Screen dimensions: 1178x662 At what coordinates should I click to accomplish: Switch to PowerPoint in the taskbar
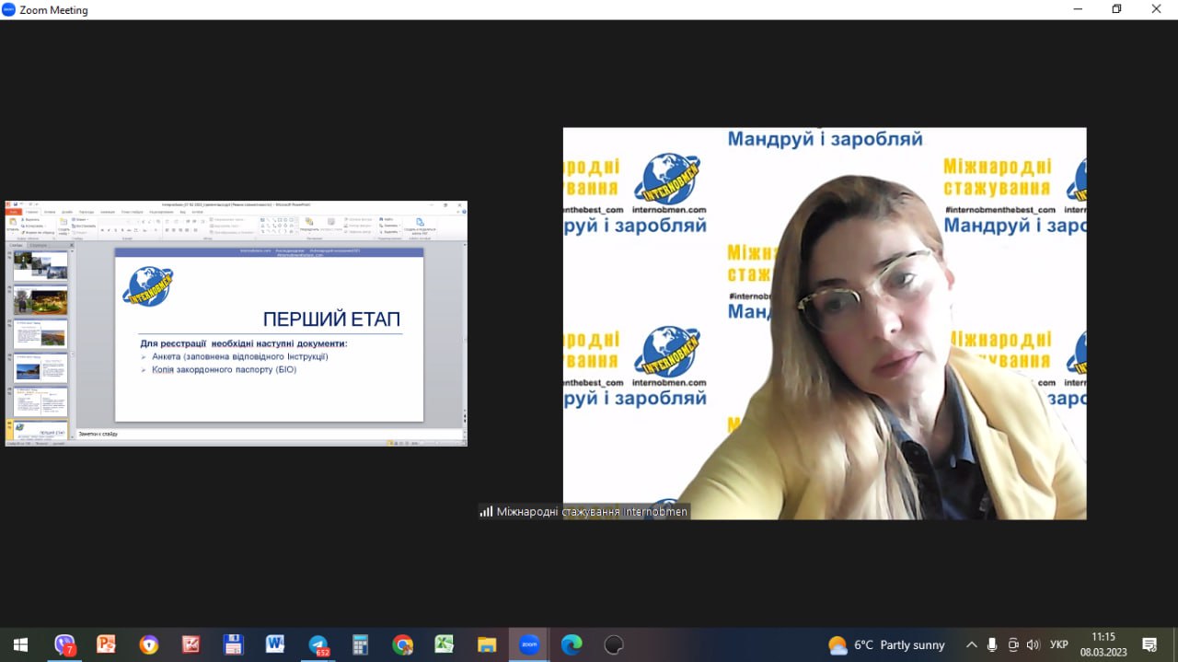click(x=107, y=645)
